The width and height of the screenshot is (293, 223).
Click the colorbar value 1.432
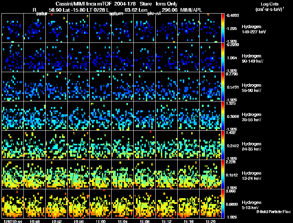231,133
